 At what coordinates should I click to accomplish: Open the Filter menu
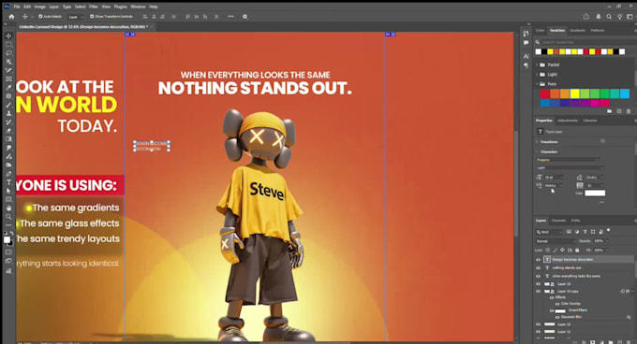coord(94,7)
